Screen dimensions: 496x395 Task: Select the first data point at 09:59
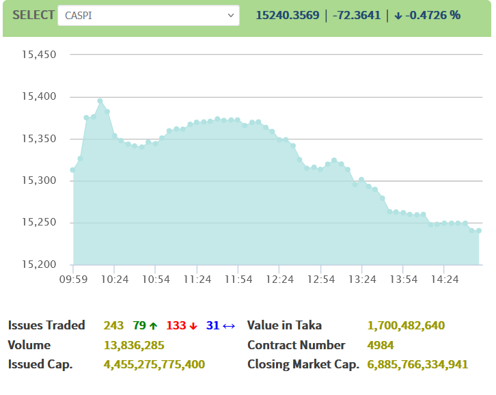73,170
